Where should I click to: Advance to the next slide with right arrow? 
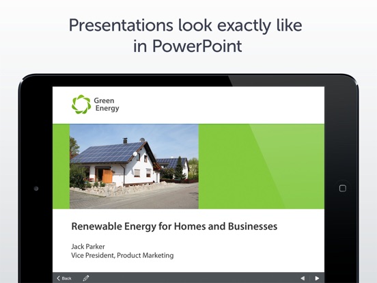(317, 278)
